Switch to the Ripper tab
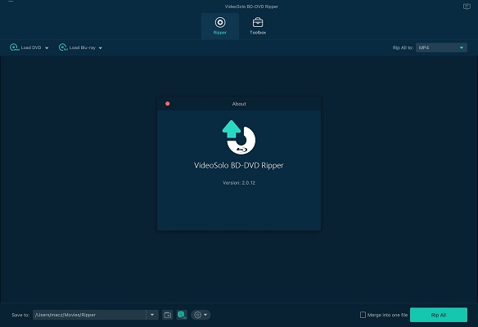 tap(220, 26)
